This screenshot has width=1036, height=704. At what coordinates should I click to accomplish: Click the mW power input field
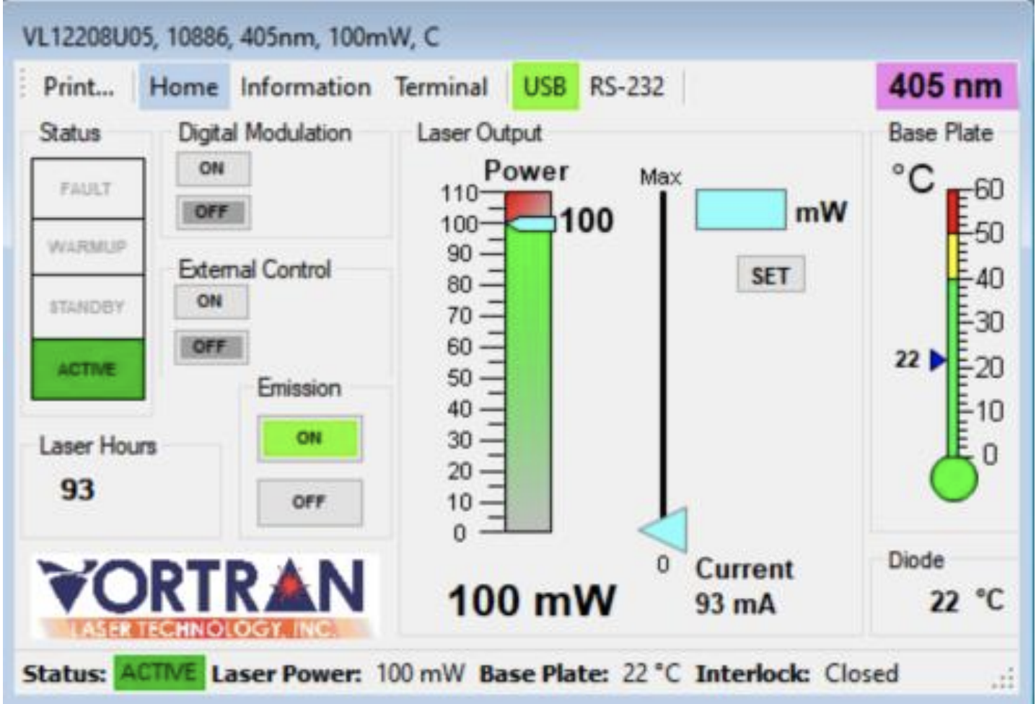click(x=741, y=210)
